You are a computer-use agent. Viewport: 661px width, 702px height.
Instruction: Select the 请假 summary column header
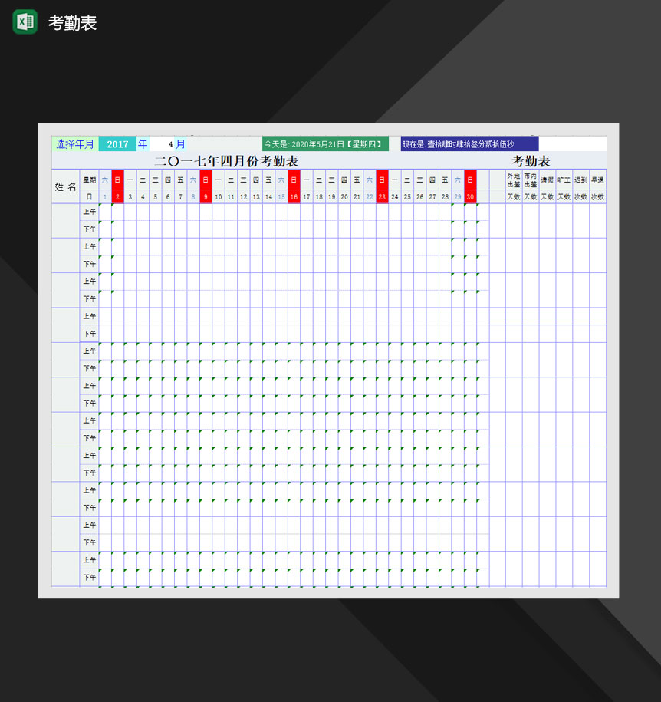(x=548, y=180)
